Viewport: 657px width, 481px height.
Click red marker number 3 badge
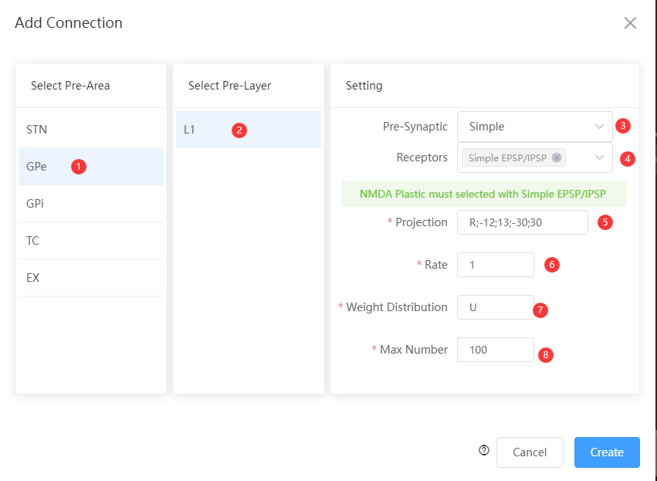click(622, 126)
